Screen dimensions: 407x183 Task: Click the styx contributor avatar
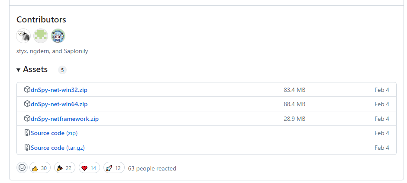(x=23, y=36)
